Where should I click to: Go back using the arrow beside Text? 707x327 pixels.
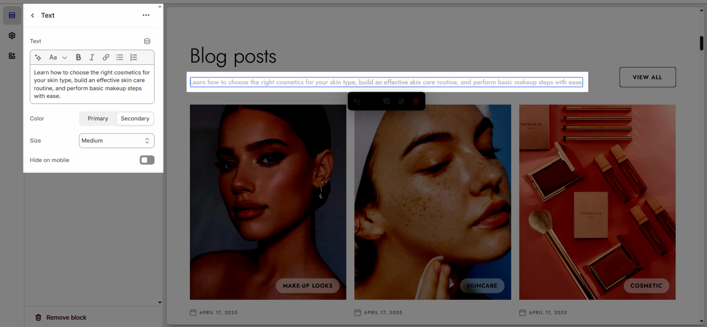[33, 15]
